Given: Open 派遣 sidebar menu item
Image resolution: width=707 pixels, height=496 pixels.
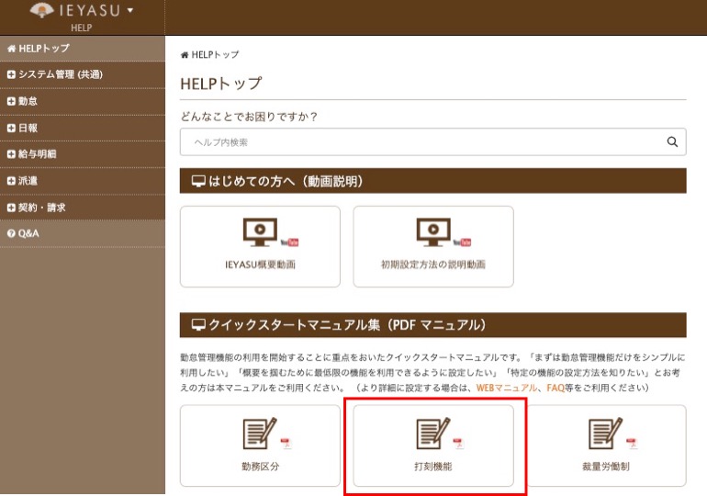Looking at the screenshot, I should [x=83, y=181].
